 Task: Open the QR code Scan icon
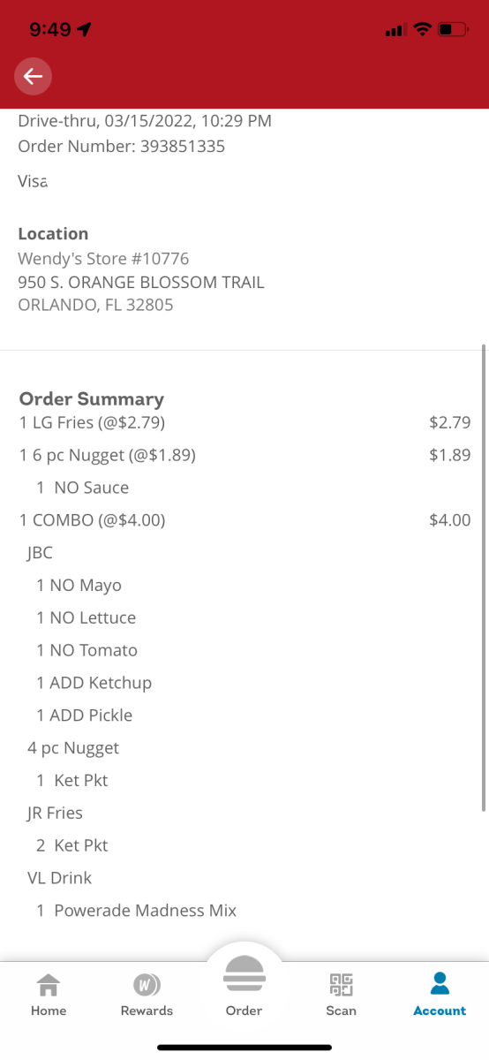point(342,984)
